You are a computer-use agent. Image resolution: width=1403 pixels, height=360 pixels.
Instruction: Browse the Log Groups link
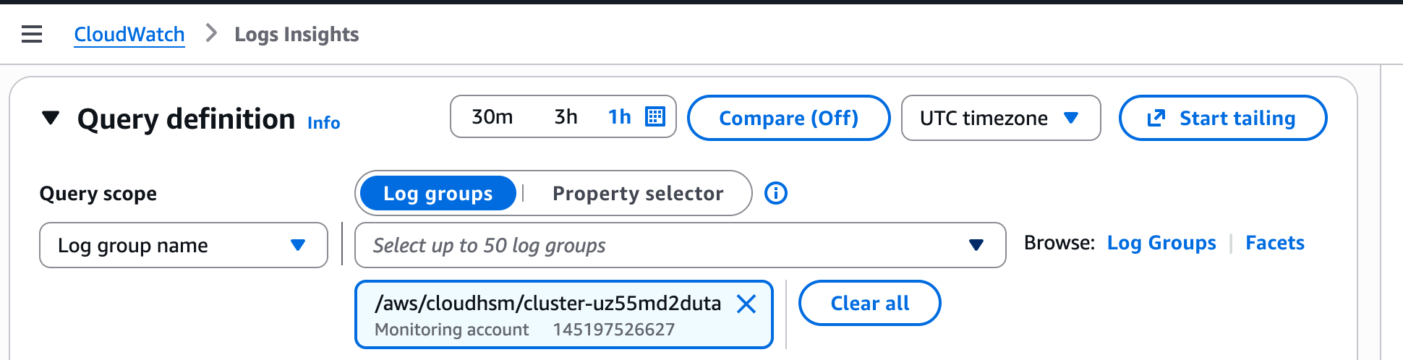(x=1161, y=243)
